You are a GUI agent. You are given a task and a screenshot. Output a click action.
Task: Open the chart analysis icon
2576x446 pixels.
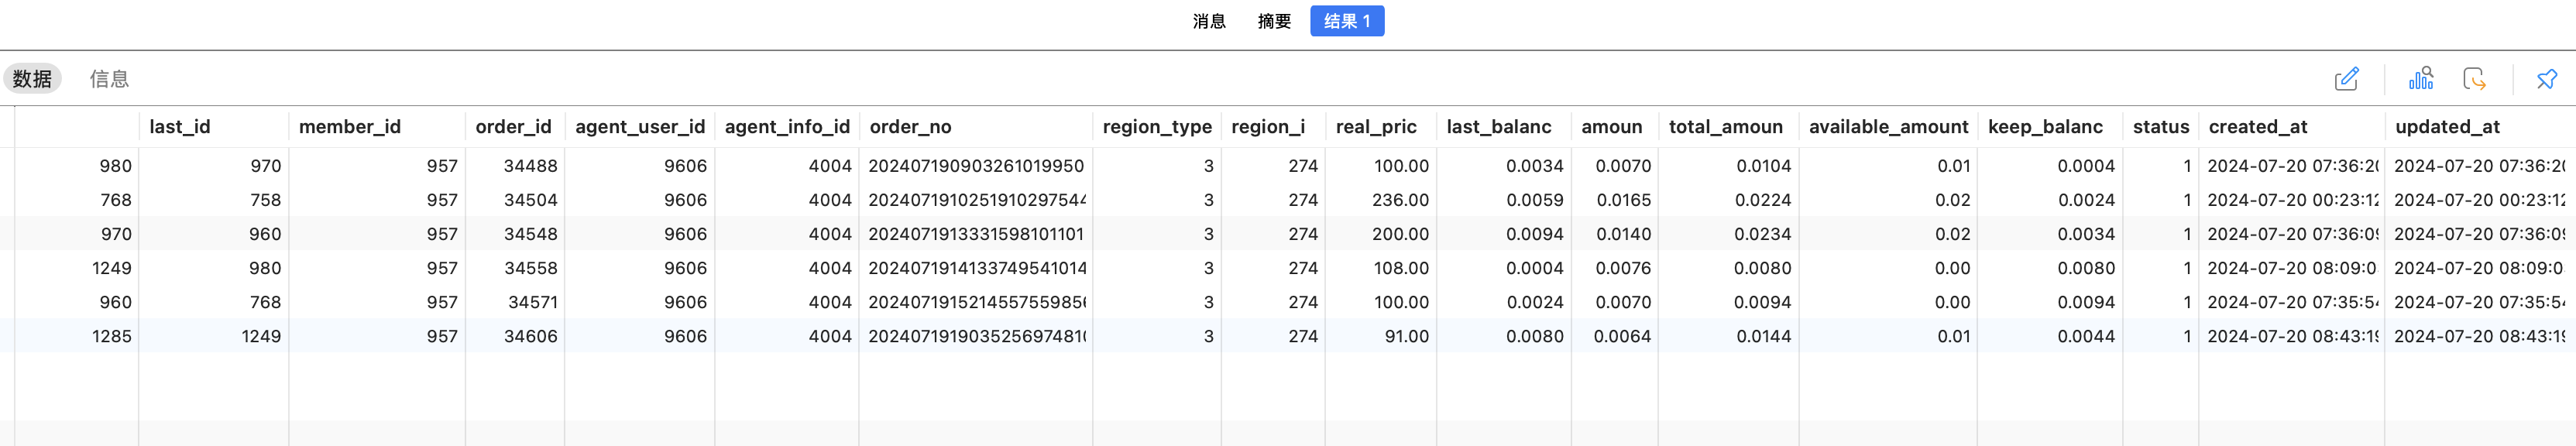pos(2421,79)
